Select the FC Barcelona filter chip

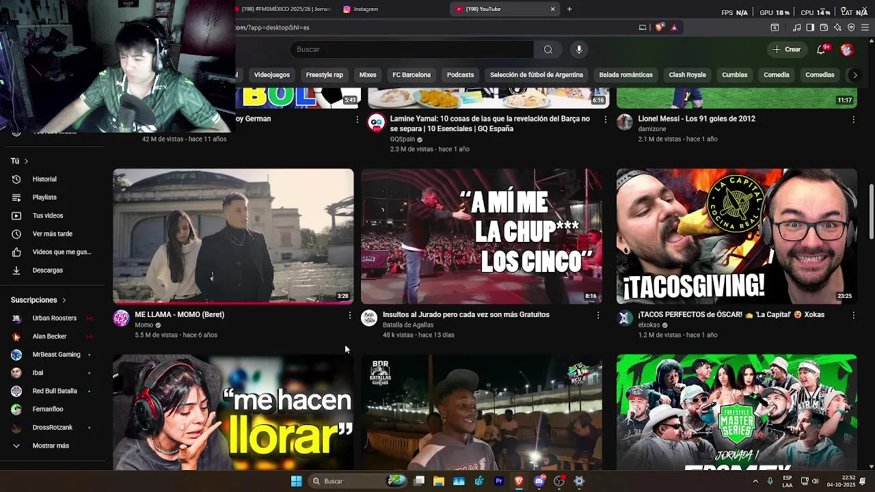412,74
